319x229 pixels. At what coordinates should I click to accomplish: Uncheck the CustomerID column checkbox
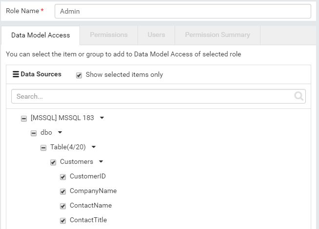pos(63,177)
